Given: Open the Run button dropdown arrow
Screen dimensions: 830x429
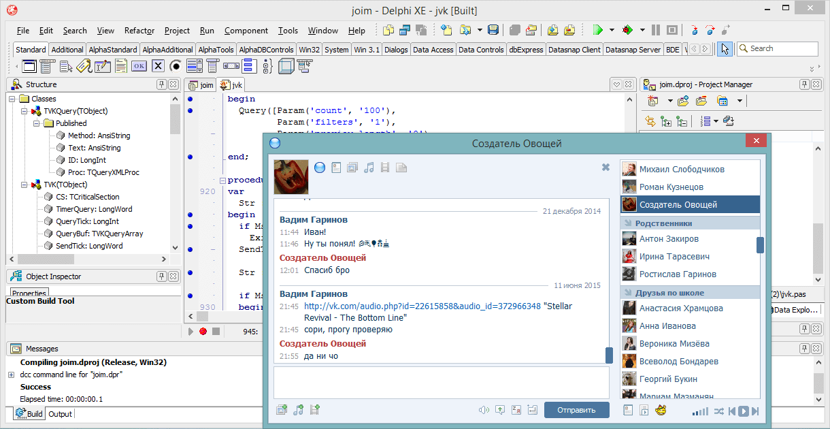Looking at the screenshot, I should click(612, 30).
